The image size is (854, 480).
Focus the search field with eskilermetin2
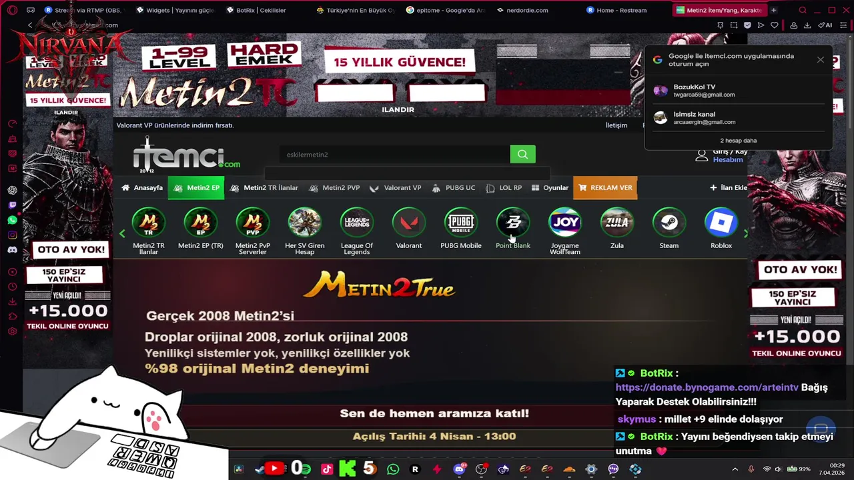click(x=395, y=155)
